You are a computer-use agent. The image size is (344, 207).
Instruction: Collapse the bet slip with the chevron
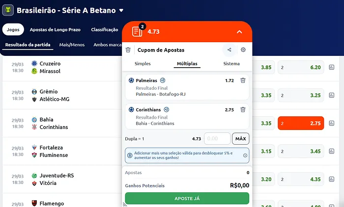(239, 32)
